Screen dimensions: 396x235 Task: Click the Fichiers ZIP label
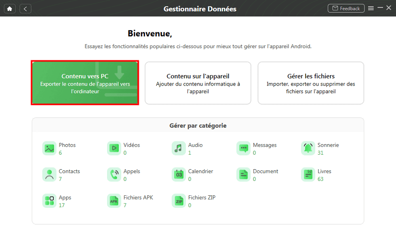tap(202, 197)
